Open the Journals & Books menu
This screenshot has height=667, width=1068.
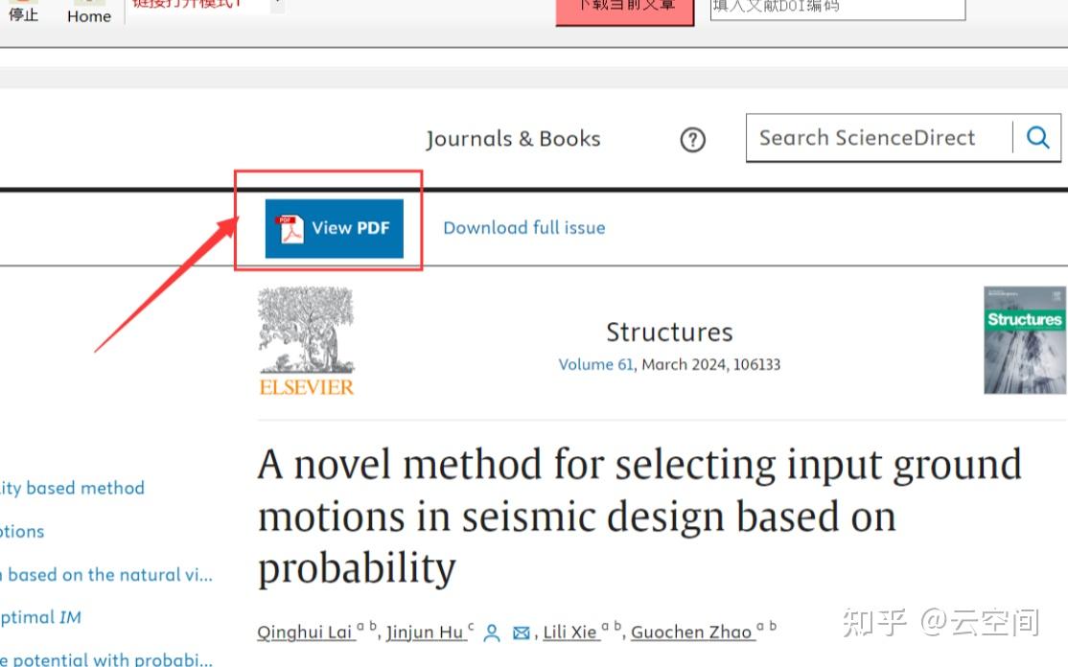513,139
